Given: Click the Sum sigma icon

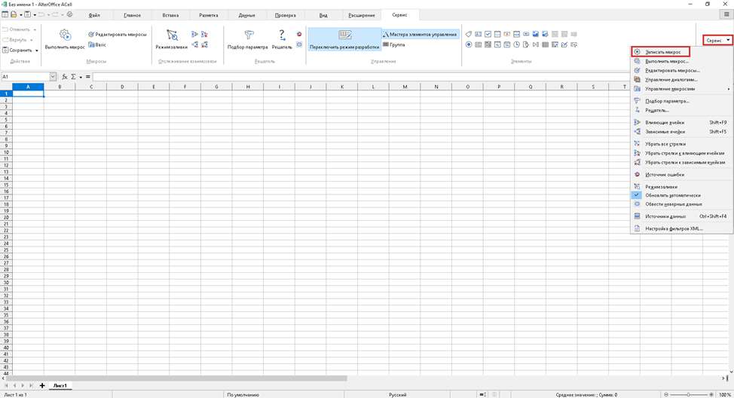Looking at the screenshot, I should (x=73, y=77).
